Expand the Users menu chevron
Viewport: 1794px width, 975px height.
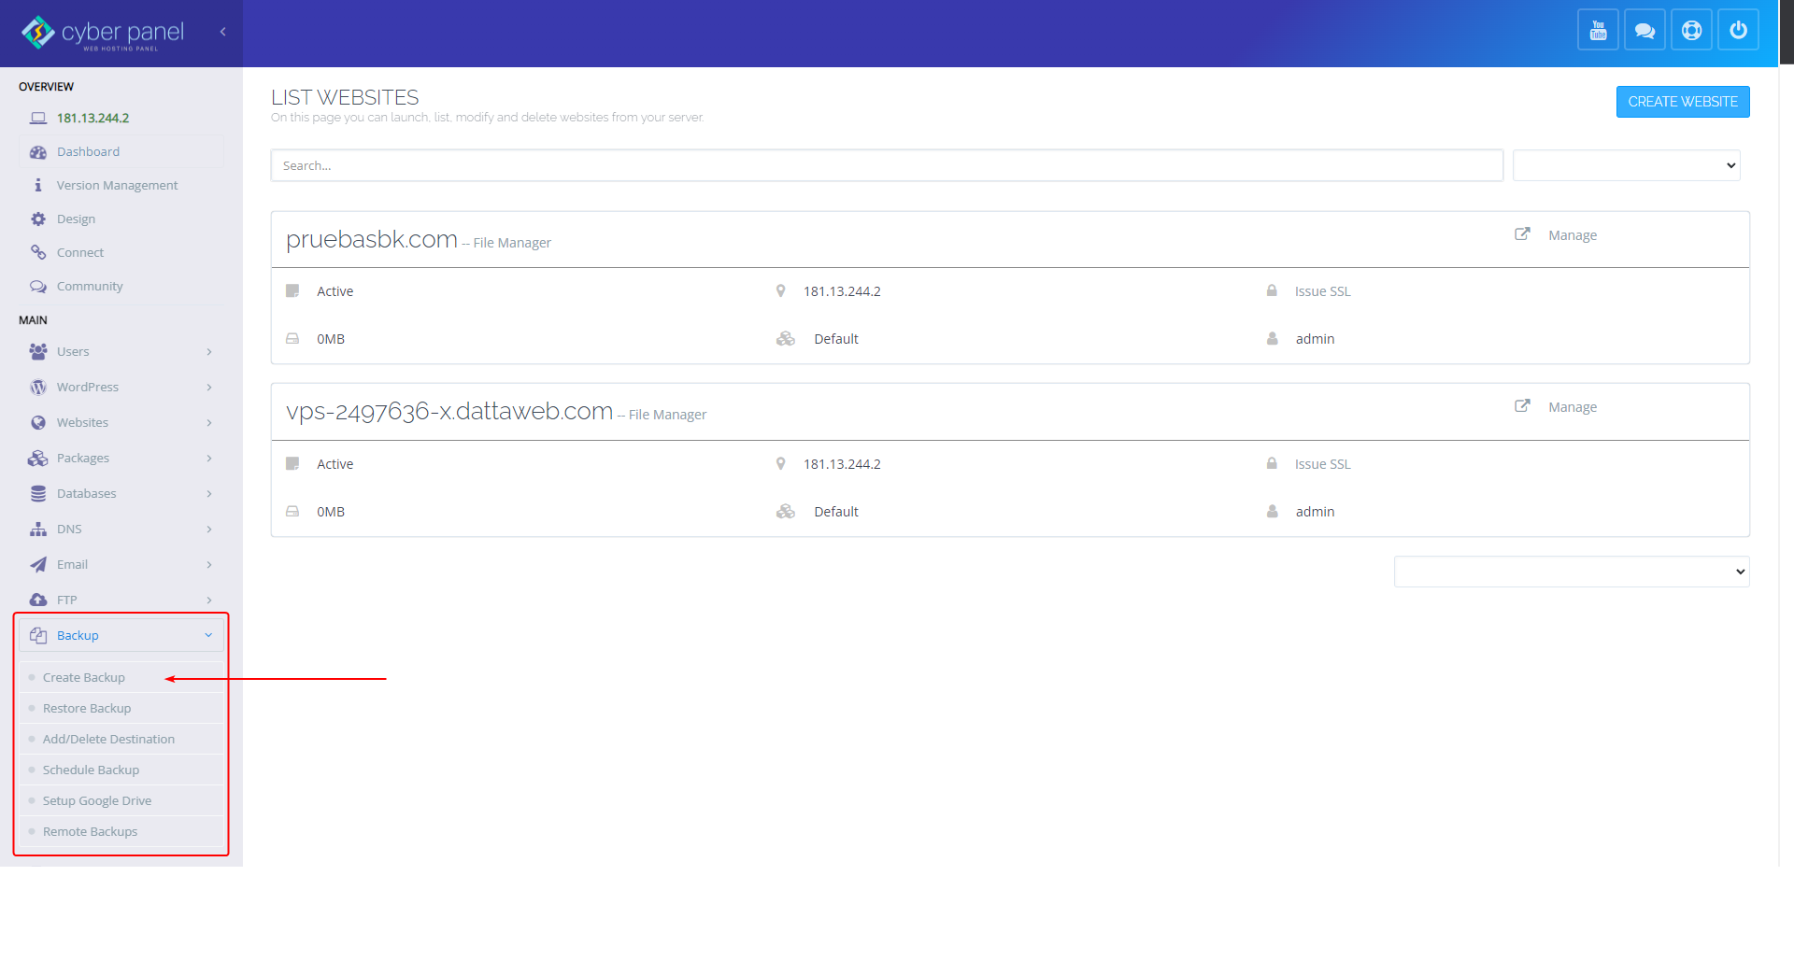click(x=209, y=352)
